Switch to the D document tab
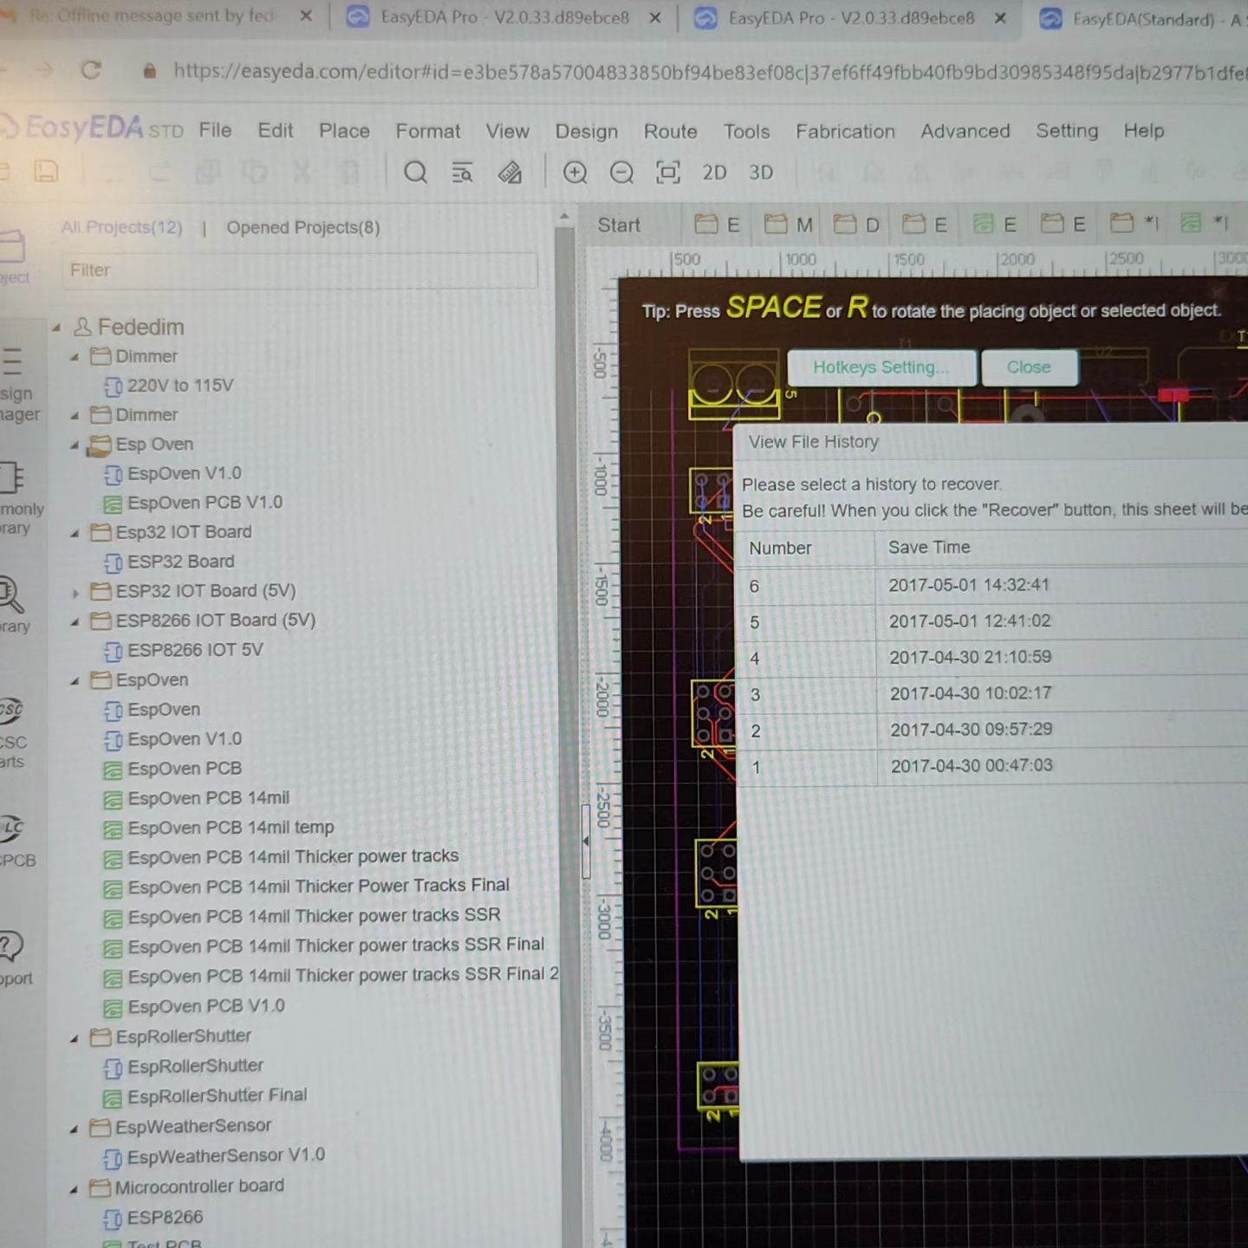The width and height of the screenshot is (1248, 1248). click(857, 225)
